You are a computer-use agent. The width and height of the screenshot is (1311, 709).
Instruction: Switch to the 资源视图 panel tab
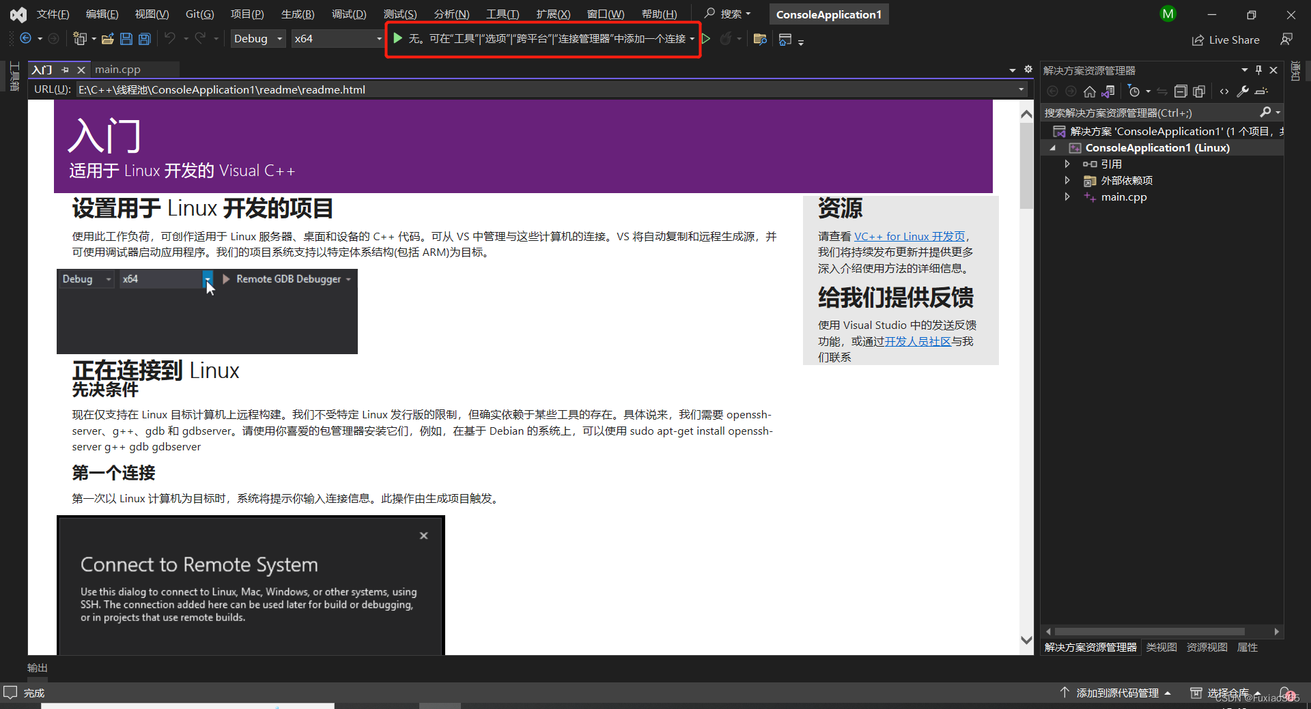coord(1207,648)
